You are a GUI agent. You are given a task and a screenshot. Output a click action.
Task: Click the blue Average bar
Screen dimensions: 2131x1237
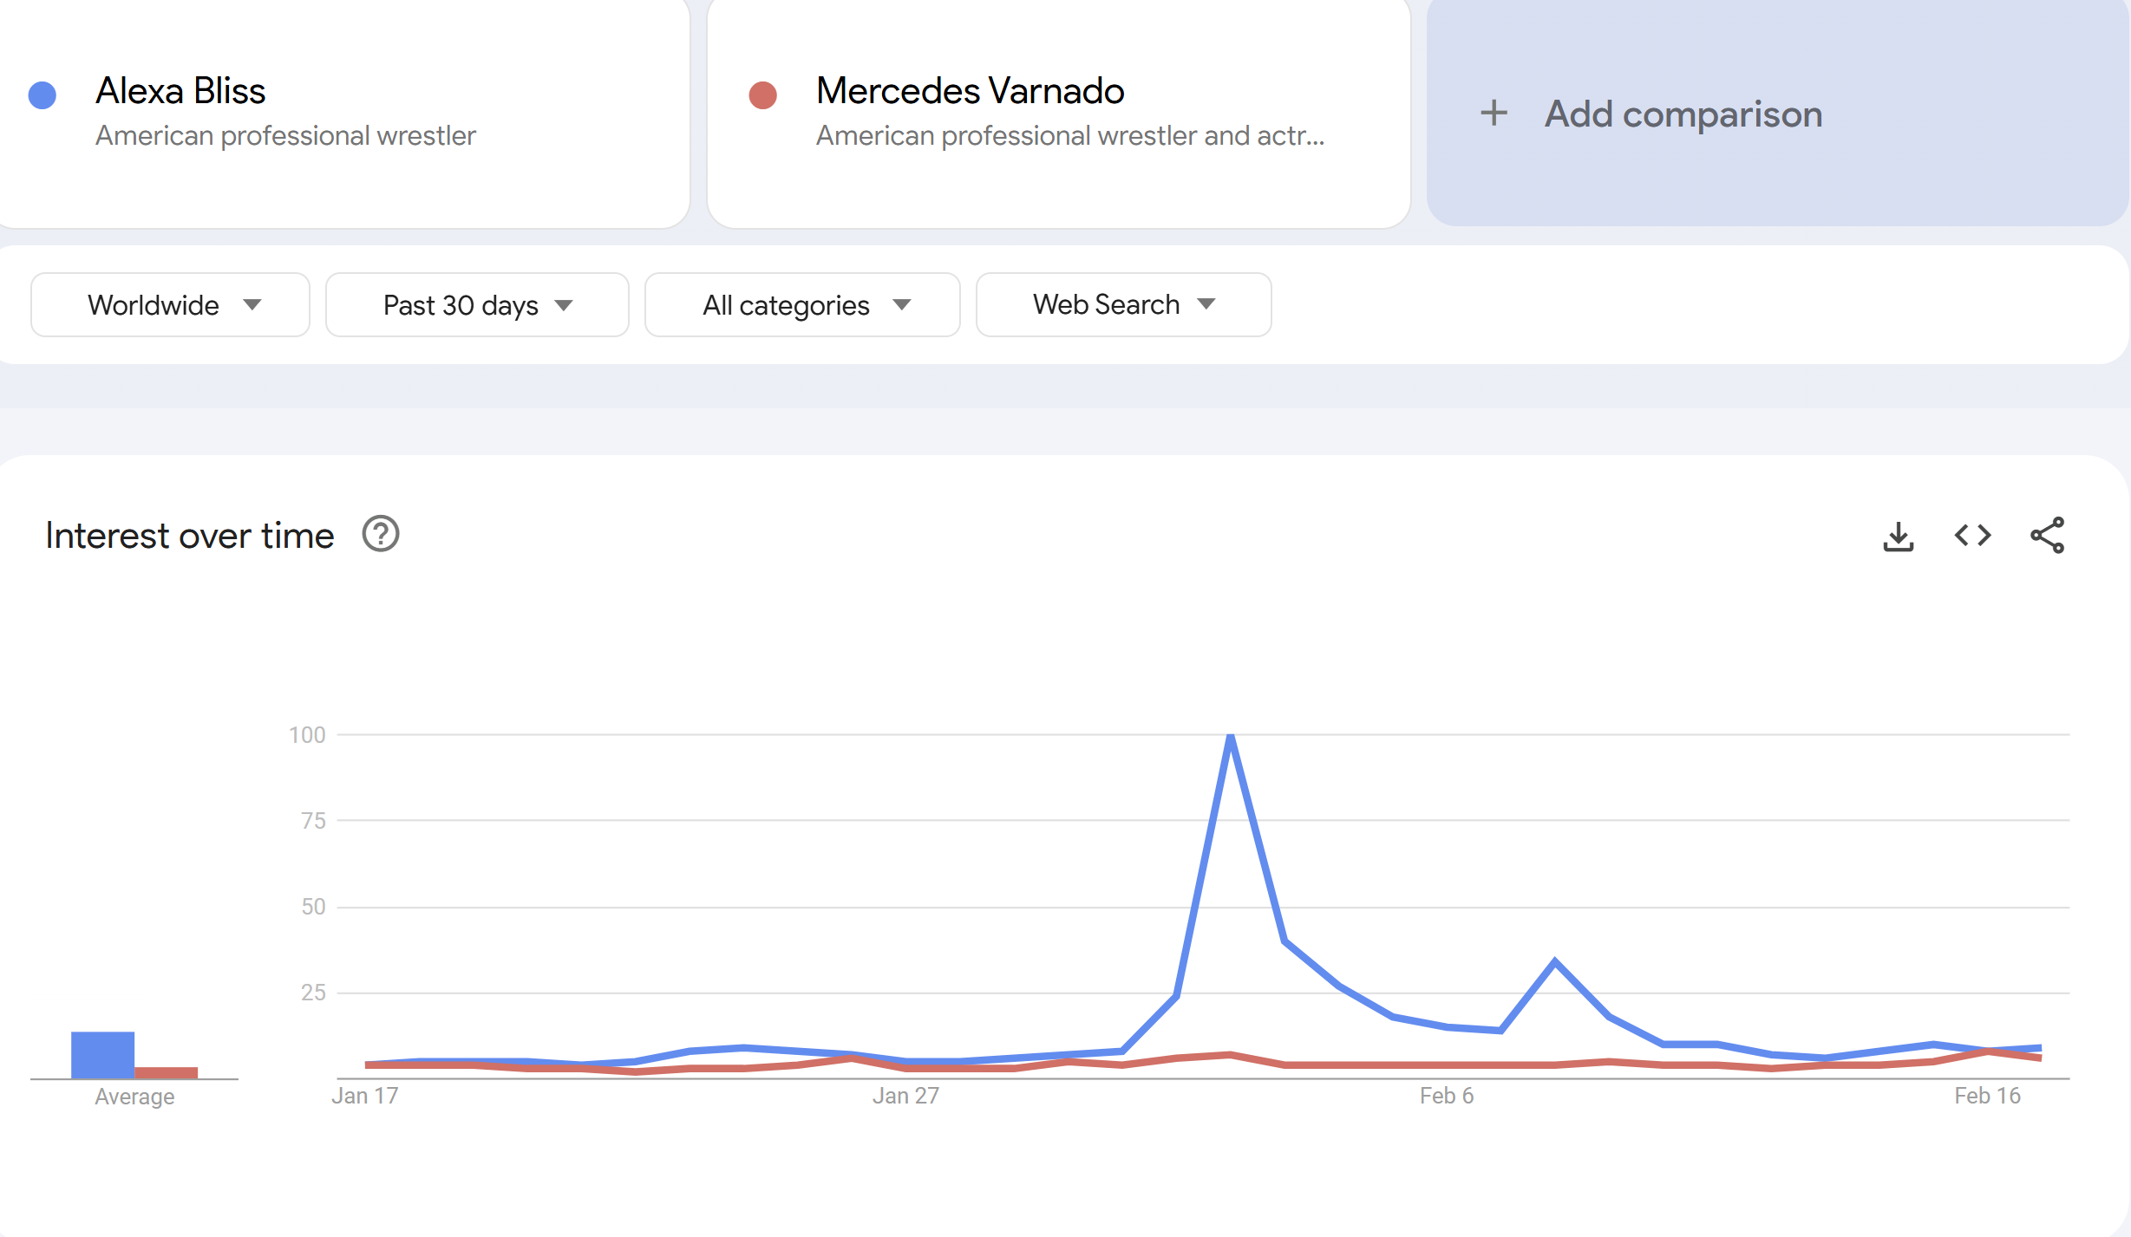coord(102,1055)
